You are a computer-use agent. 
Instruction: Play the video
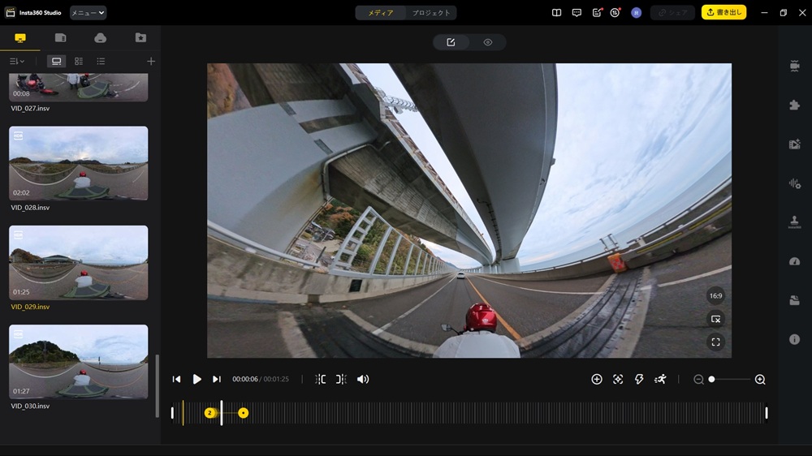pos(197,380)
